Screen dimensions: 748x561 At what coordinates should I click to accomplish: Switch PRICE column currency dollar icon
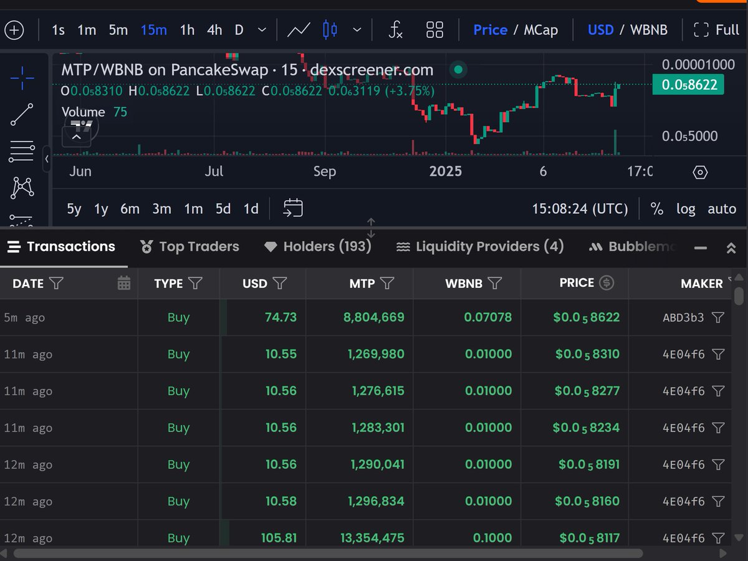[x=606, y=283]
